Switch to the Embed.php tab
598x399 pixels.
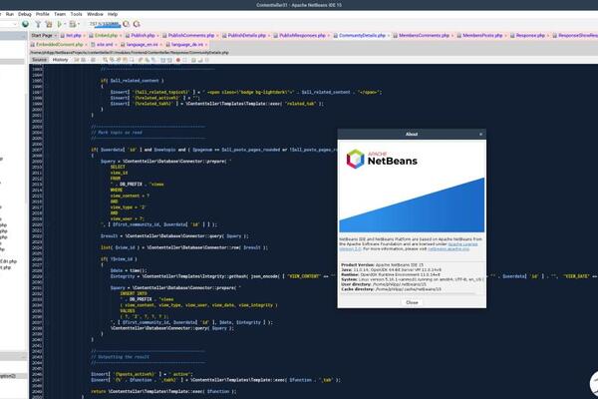pyautogui.click(x=106, y=36)
